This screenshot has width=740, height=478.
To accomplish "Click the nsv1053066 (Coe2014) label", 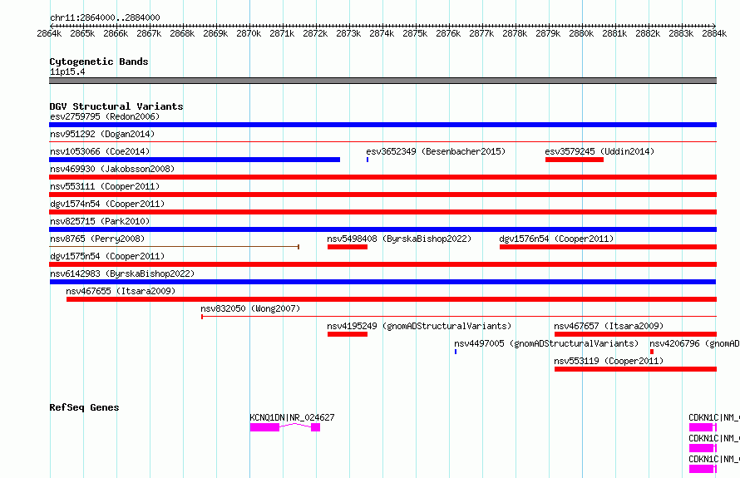I will point(100,151).
